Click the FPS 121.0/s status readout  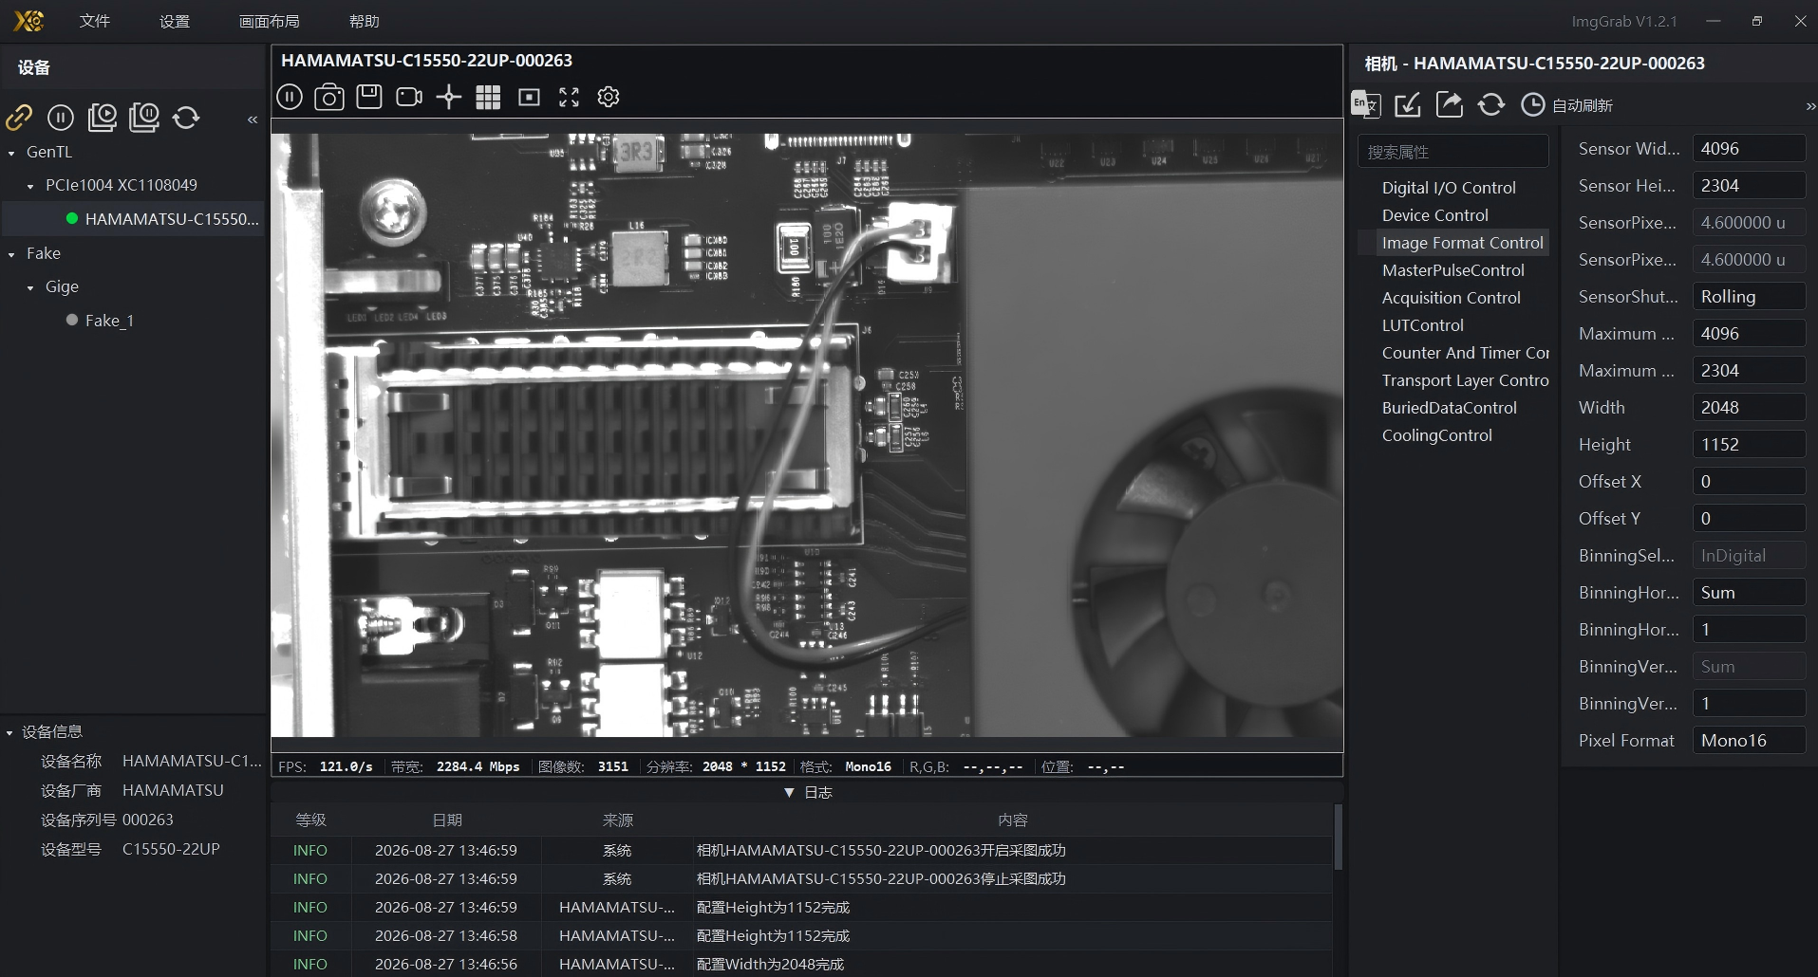pyautogui.click(x=326, y=766)
